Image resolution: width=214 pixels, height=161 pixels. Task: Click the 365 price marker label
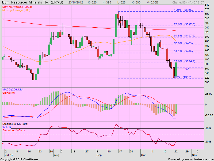[x=187, y=69]
